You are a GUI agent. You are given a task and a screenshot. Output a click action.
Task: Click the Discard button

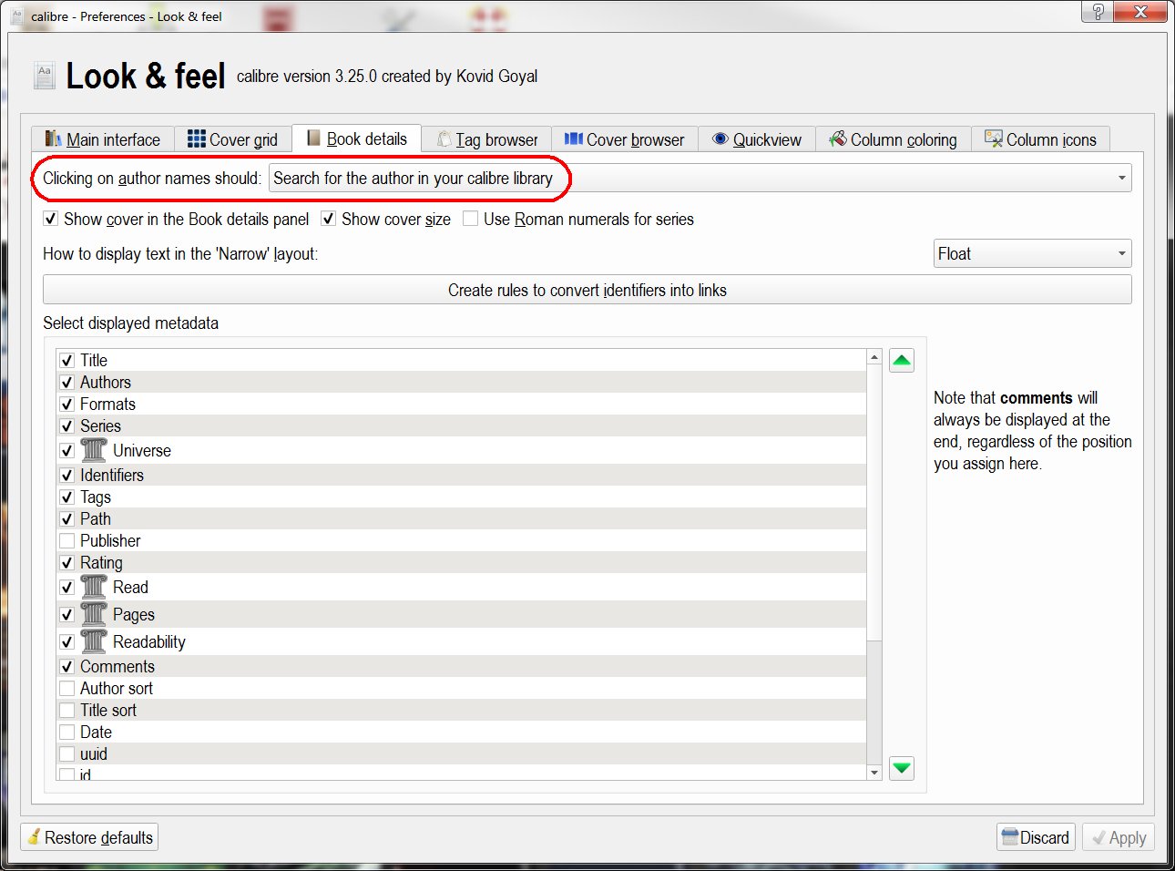pyautogui.click(x=1036, y=837)
